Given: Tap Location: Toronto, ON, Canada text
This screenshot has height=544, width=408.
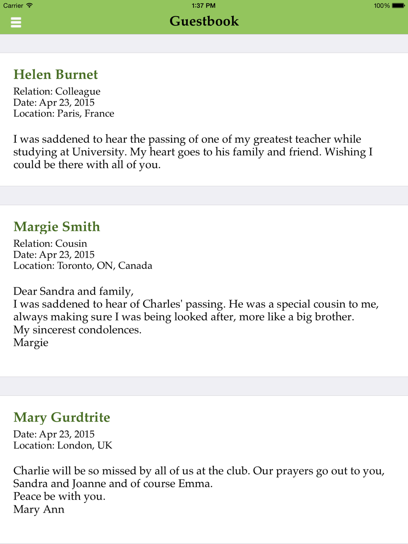Looking at the screenshot, I should (x=83, y=266).
